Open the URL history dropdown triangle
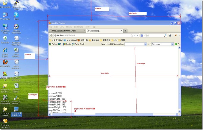Viewport: 203px width, 130px height. (135, 35)
